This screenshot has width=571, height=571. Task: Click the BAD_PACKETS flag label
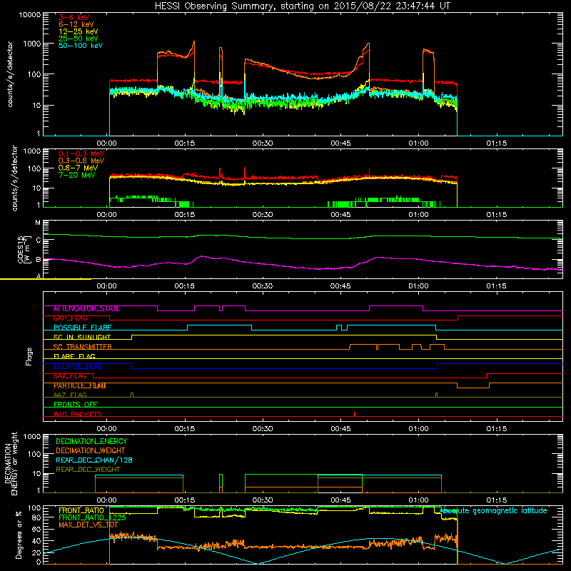click(x=78, y=414)
